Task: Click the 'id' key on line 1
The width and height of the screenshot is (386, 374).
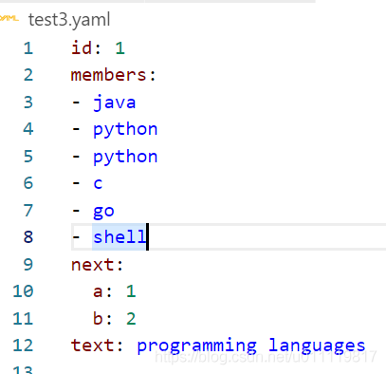Action: (82, 48)
